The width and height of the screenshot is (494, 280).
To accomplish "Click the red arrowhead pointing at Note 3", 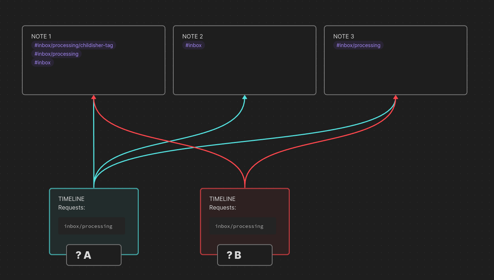I will coord(395,98).
